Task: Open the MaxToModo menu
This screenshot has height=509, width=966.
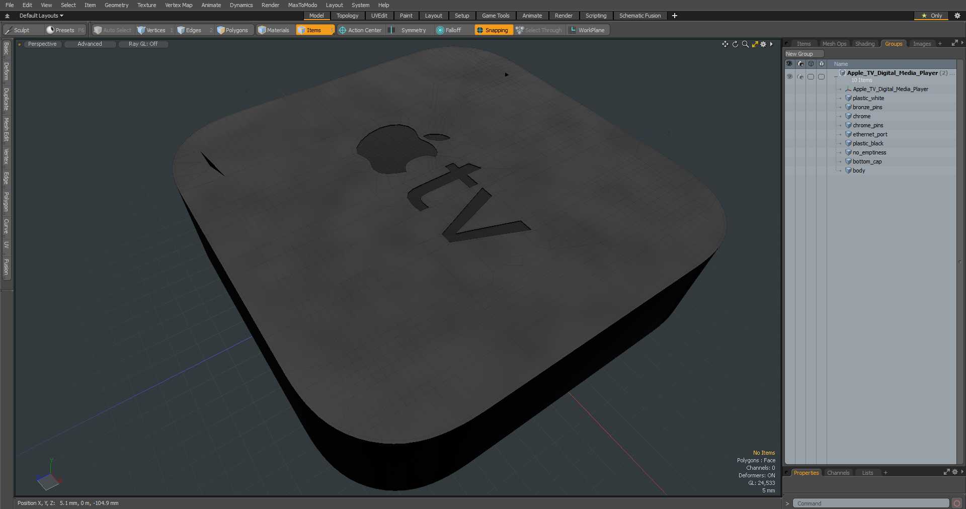Action: tap(302, 5)
